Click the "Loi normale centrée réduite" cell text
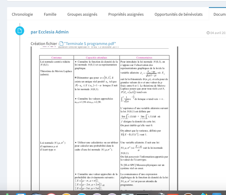This screenshot has height=195, width=226. point(55,62)
